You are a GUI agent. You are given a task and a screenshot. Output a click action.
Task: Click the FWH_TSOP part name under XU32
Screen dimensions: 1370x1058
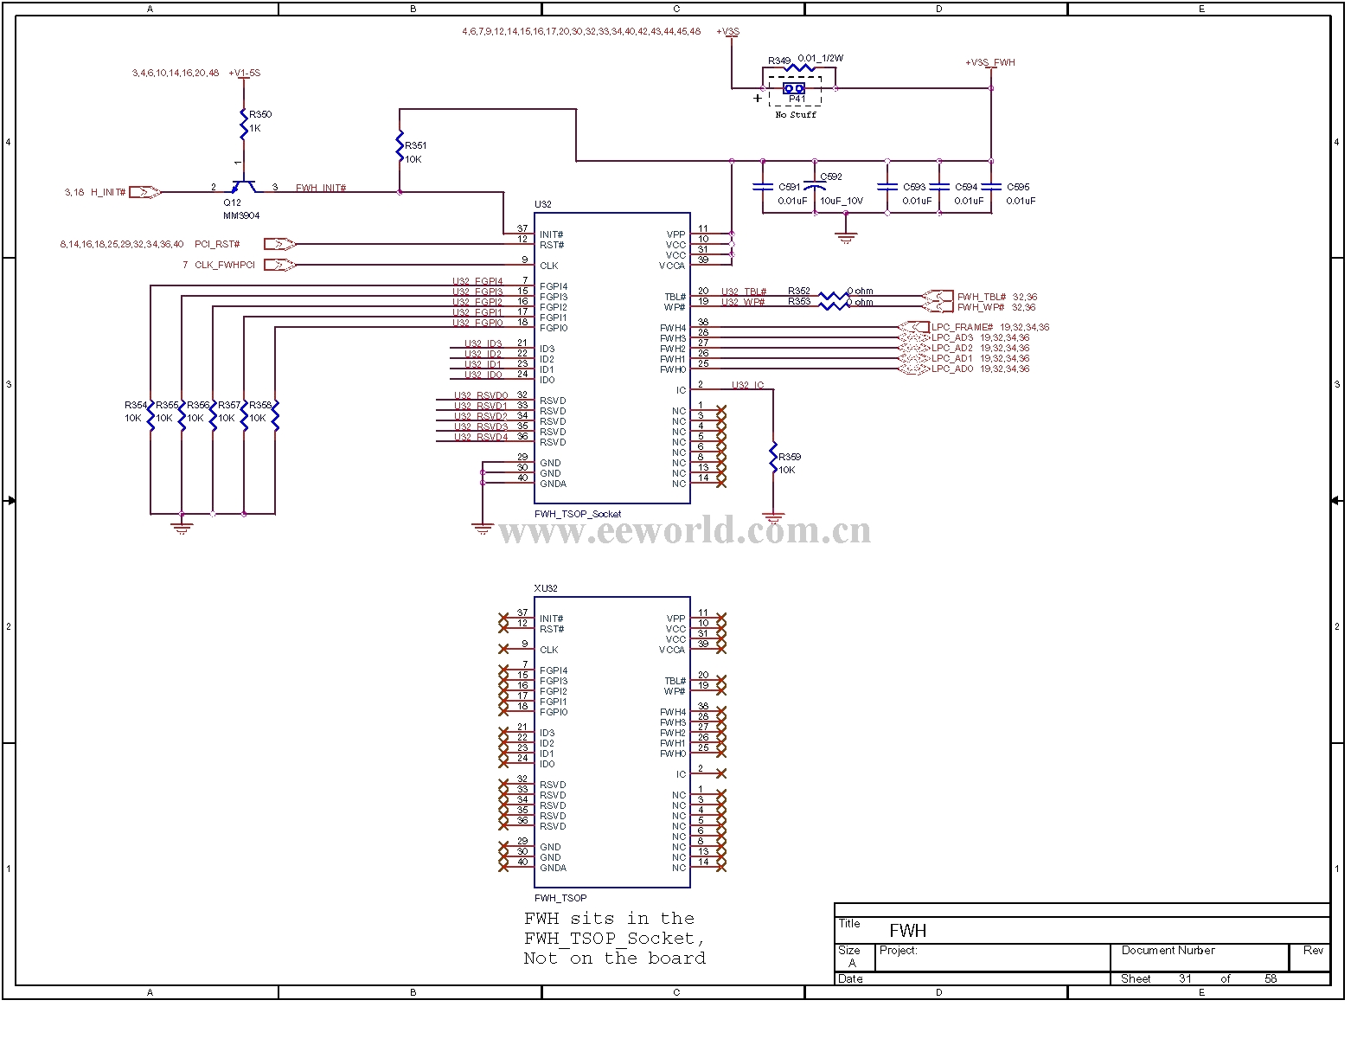(560, 898)
